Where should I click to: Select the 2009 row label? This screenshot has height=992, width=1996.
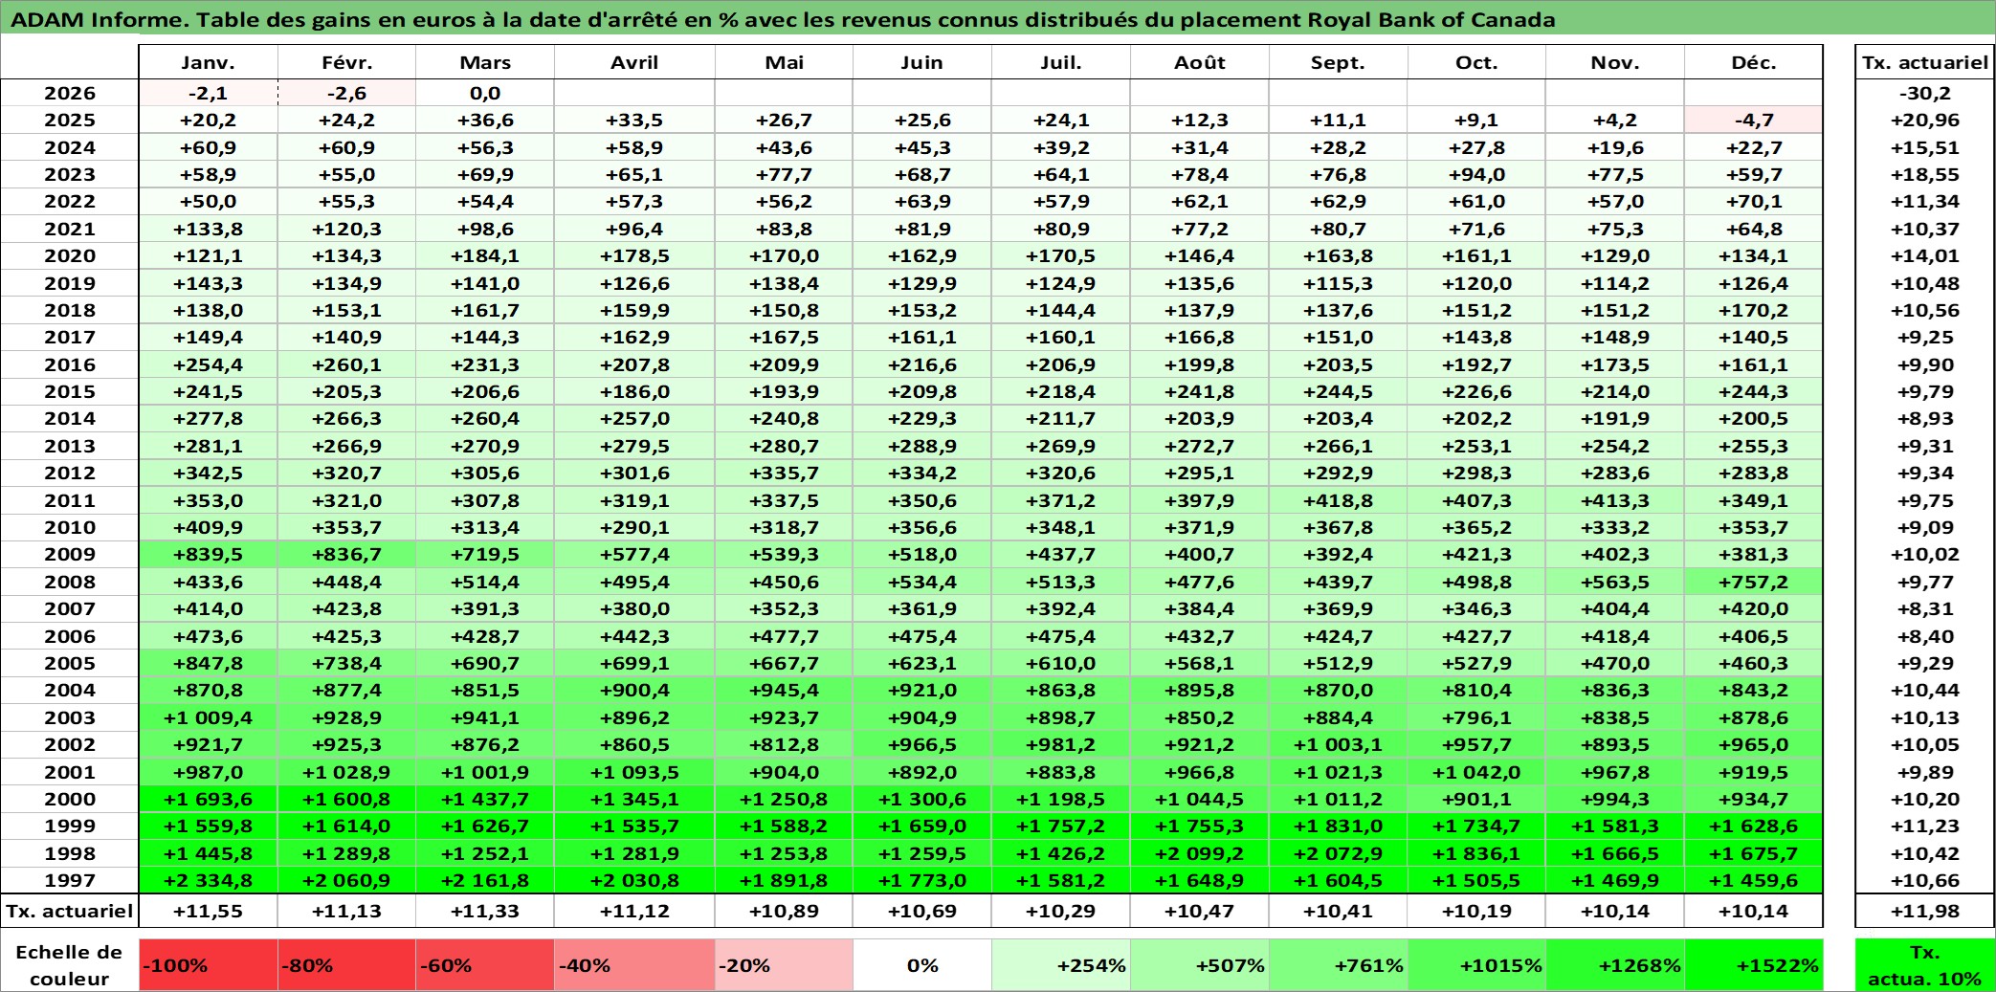pyautogui.click(x=70, y=555)
